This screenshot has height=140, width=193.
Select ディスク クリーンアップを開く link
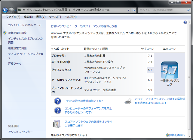coord(26,54)
